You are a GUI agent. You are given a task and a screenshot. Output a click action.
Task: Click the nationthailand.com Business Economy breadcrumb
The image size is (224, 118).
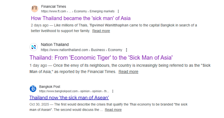coord(81,50)
